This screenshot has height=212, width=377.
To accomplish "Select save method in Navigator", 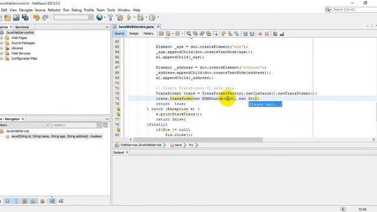I will click(57, 136).
